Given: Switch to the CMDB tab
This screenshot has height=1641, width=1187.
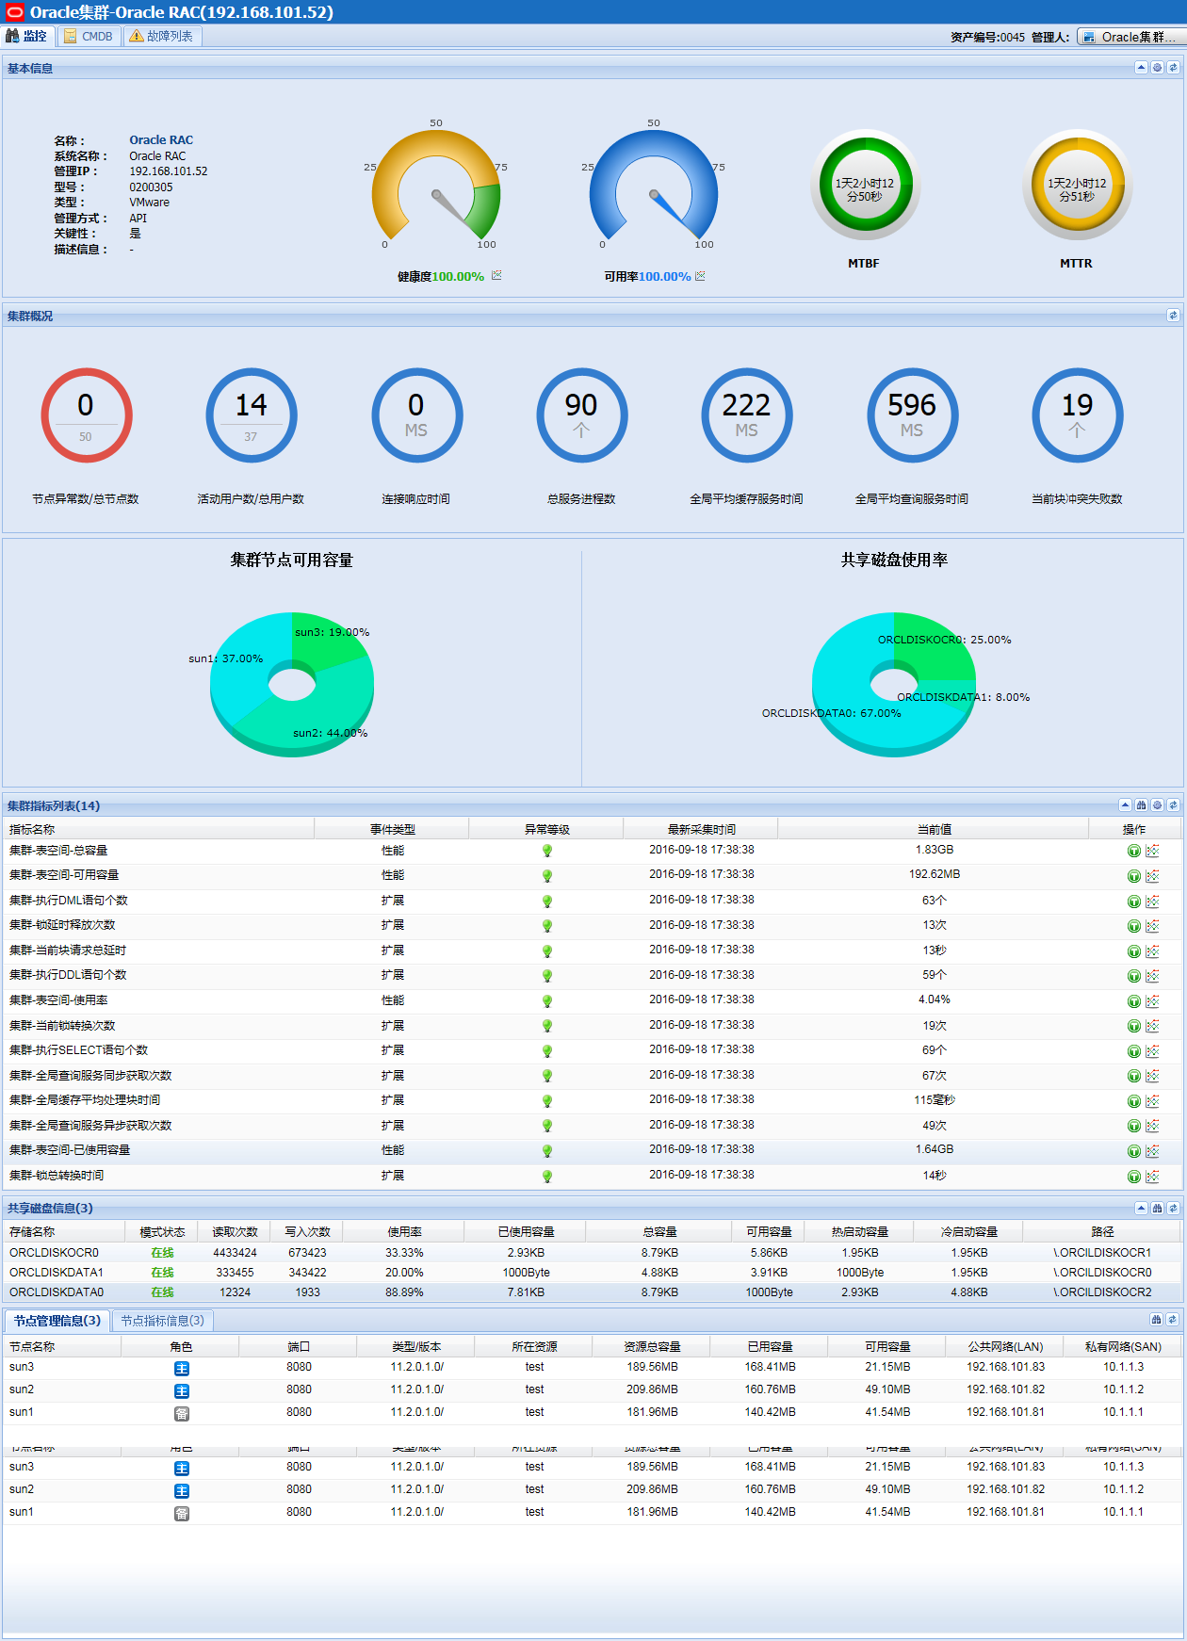Looking at the screenshot, I should pyautogui.click(x=89, y=36).
